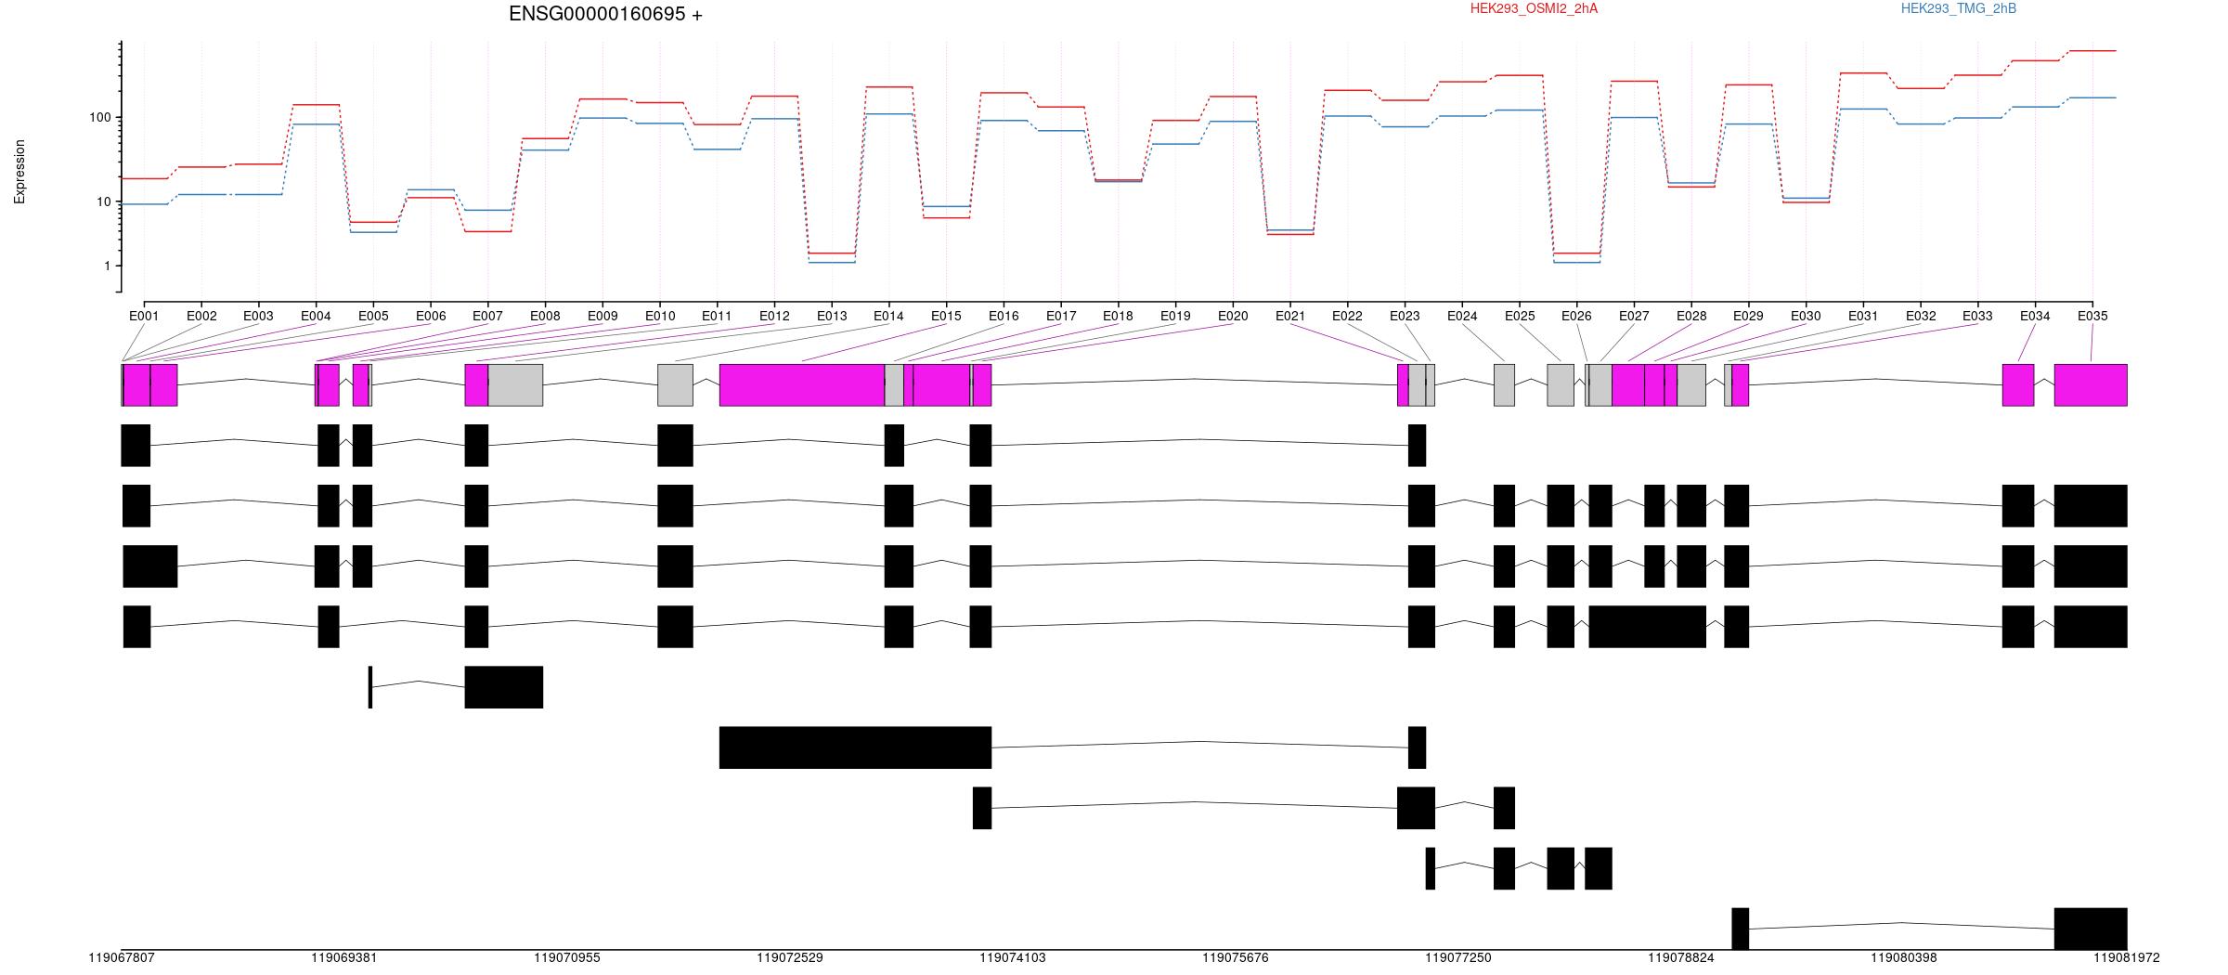
Task: Select the last magenta exon under E035
Action: tap(2091, 385)
